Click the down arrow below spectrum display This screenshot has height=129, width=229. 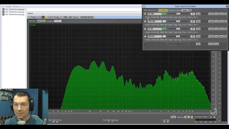tap(215, 111)
